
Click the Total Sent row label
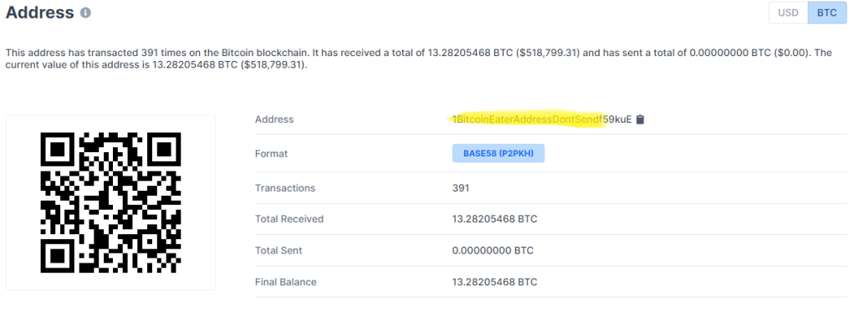click(279, 251)
